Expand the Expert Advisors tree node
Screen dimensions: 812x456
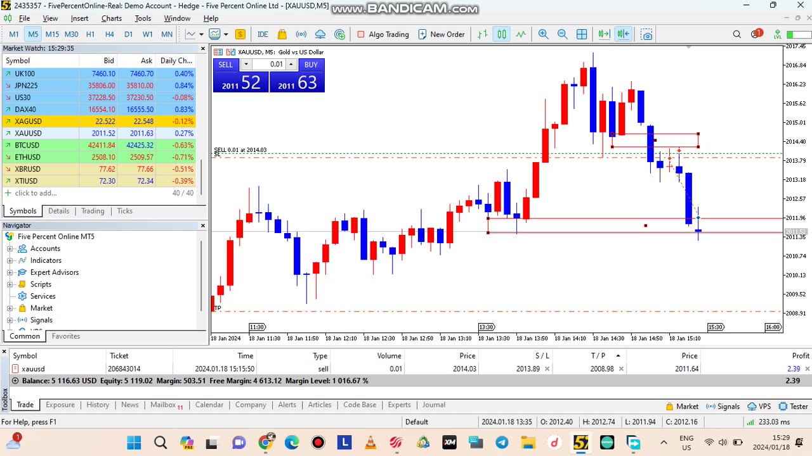(10, 272)
